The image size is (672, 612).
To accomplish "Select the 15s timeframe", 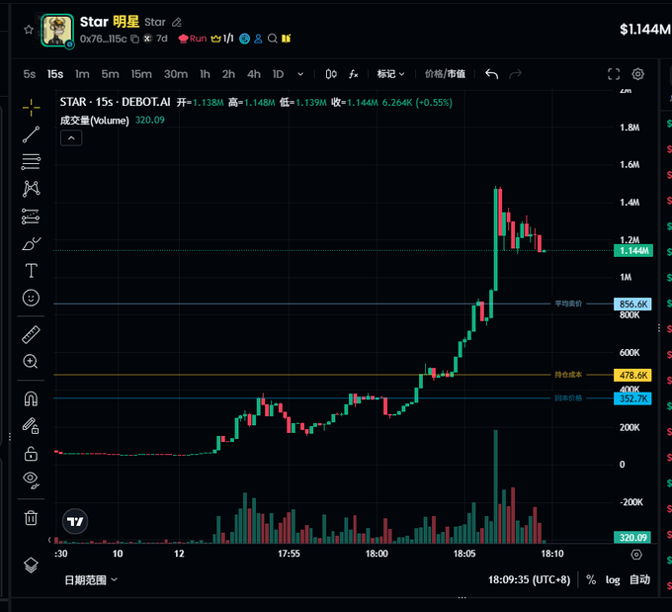I will 55,74.
